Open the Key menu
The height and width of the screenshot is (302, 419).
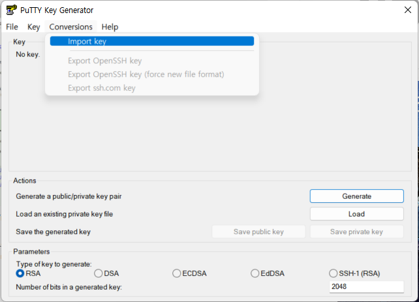coord(34,27)
